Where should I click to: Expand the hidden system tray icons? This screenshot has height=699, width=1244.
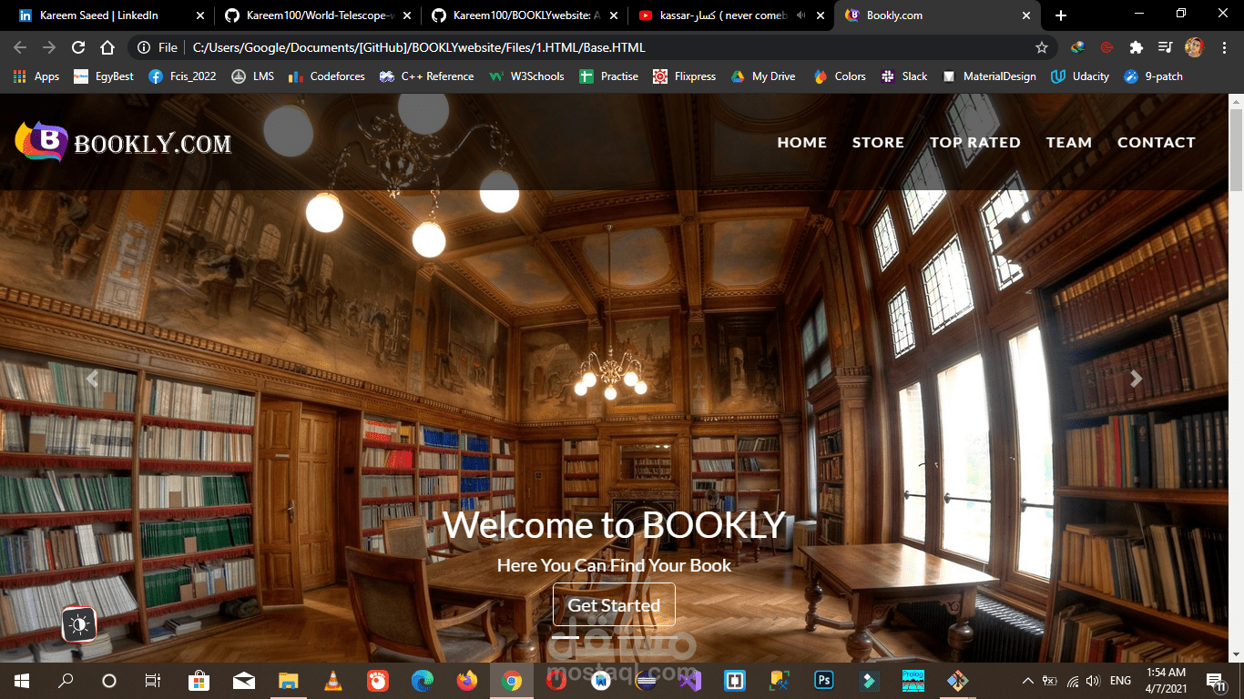click(1026, 680)
